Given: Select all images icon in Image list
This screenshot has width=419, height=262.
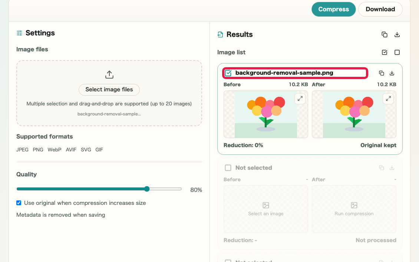Looking at the screenshot, I should (384, 52).
